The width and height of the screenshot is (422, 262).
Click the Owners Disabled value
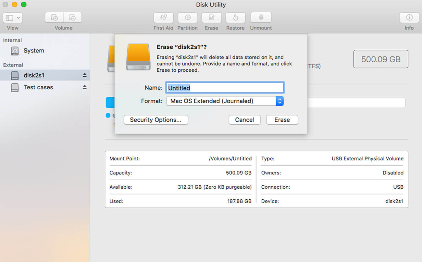pyautogui.click(x=393, y=173)
